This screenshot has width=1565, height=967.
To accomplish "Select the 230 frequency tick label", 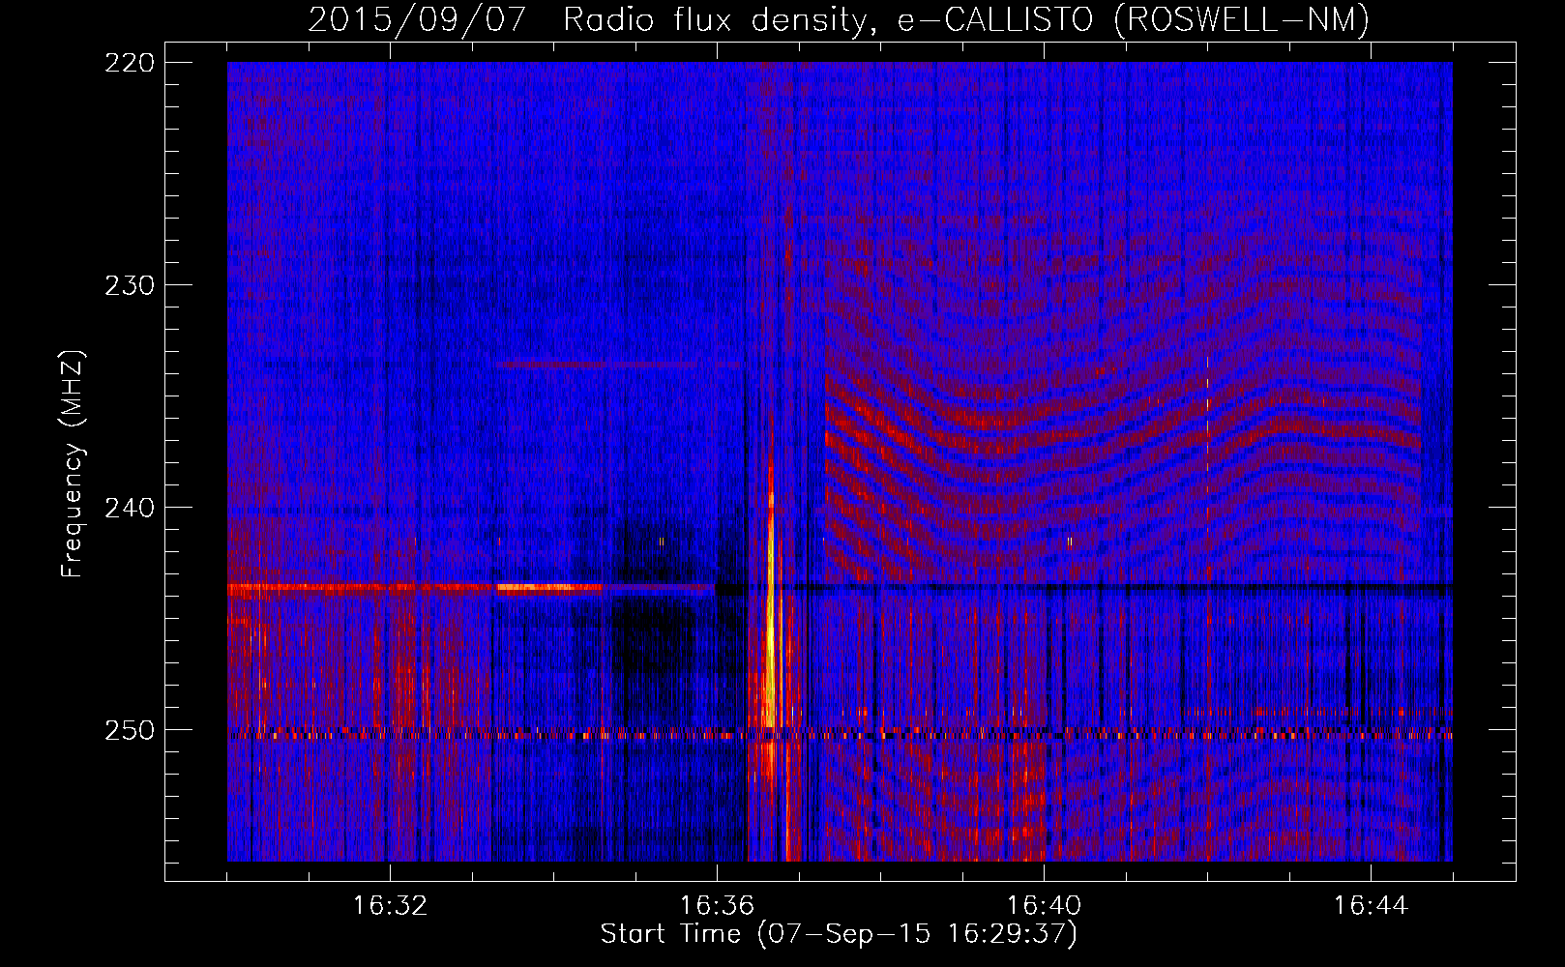I will [x=129, y=285].
